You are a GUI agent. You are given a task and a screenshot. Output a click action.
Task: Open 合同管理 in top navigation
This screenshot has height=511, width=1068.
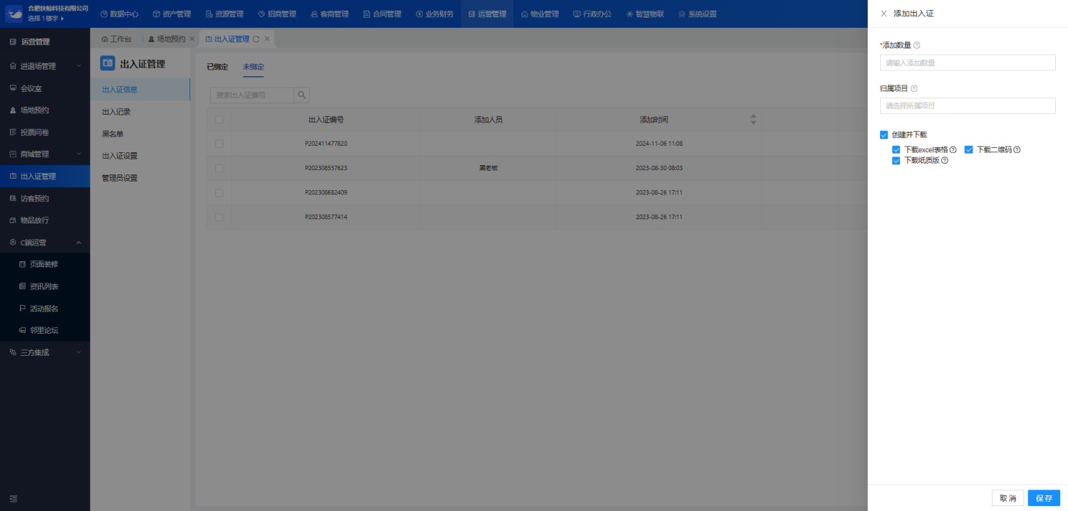382,14
